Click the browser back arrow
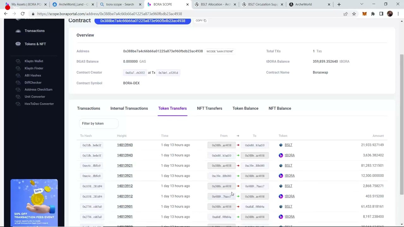This screenshot has width=404, height=227. [x=6, y=14]
